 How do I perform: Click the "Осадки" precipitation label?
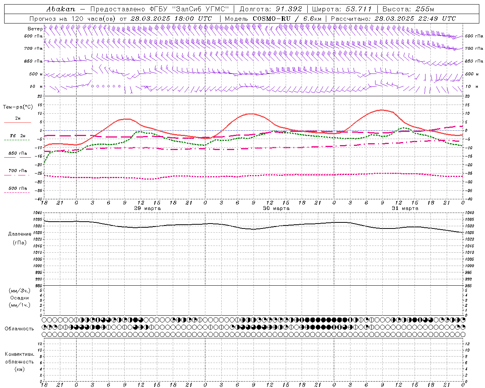coord(20,298)
